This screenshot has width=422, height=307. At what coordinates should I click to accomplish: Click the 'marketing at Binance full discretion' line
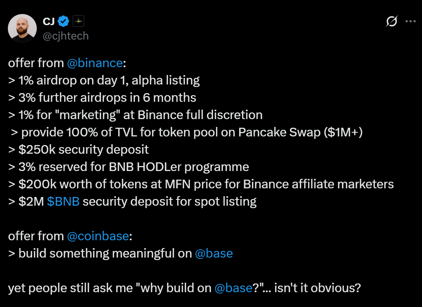tap(135, 115)
